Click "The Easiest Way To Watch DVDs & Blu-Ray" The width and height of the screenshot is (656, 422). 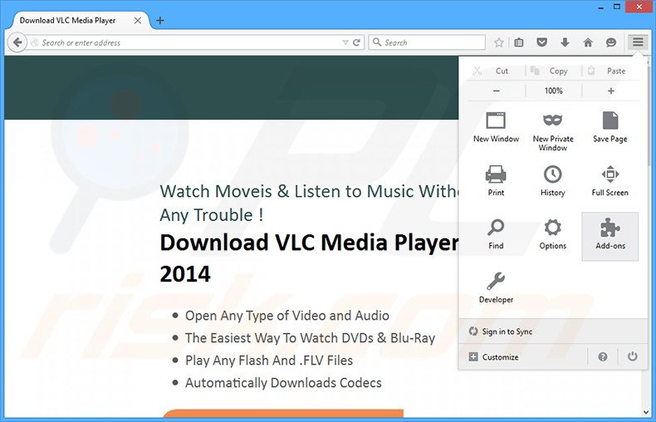[310, 338]
